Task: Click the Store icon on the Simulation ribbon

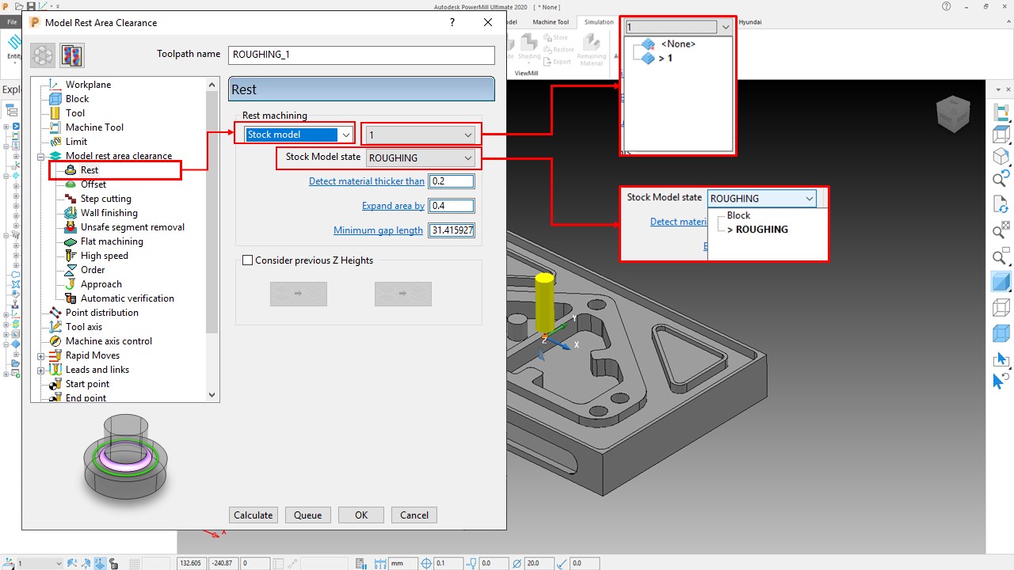Action: pos(559,37)
